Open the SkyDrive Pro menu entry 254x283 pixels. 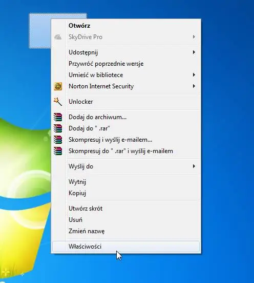[126, 37]
